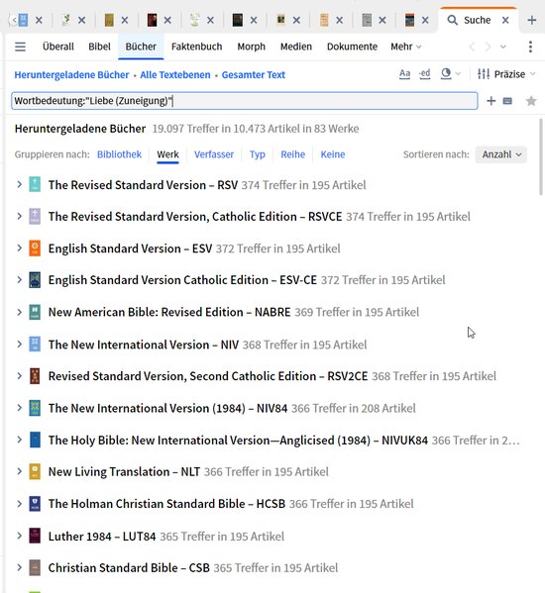Select the Bücher search tab
Viewport: 545px width, 593px height.
[141, 47]
